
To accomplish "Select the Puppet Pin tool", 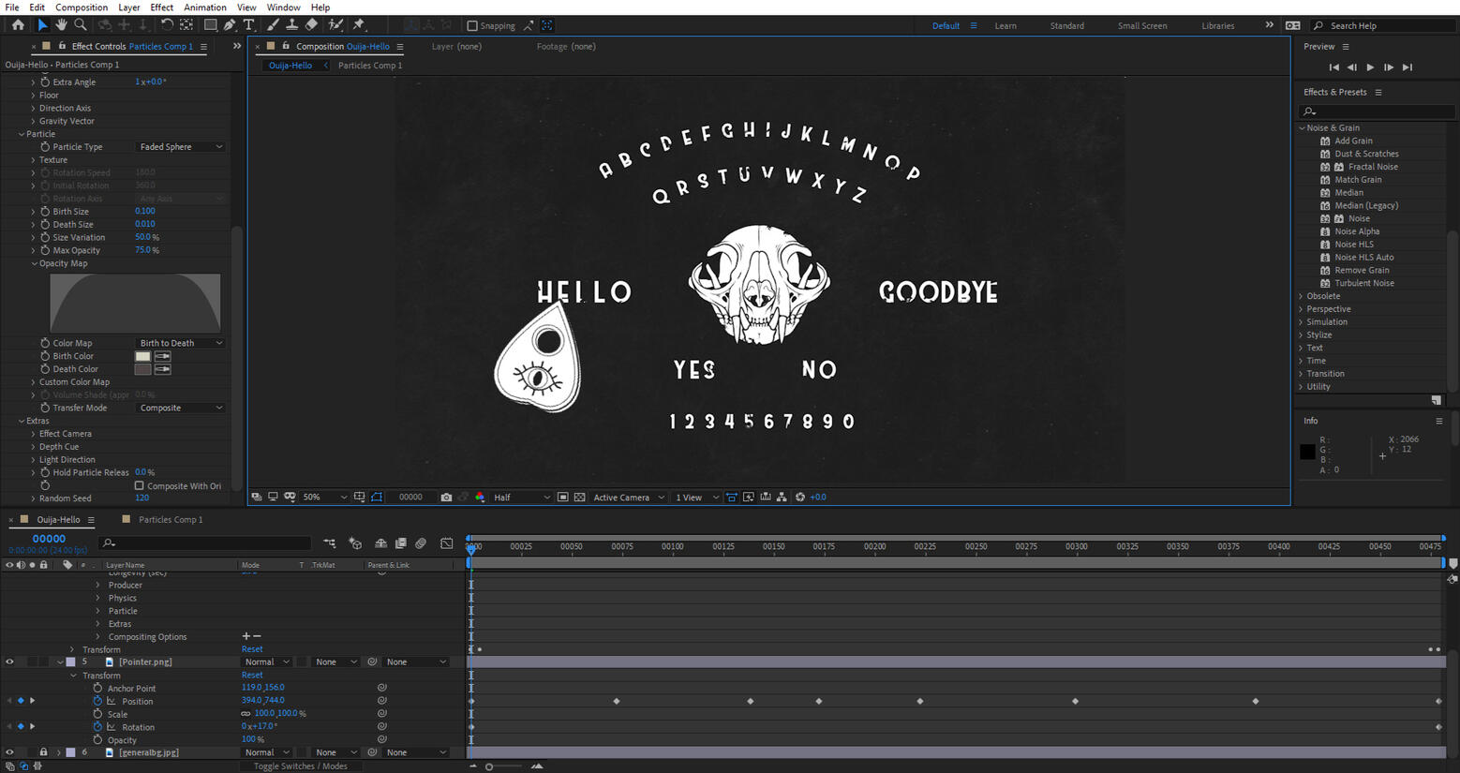I will point(358,25).
